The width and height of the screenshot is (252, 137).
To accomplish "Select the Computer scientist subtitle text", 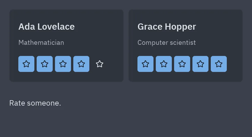I will coord(166,43).
